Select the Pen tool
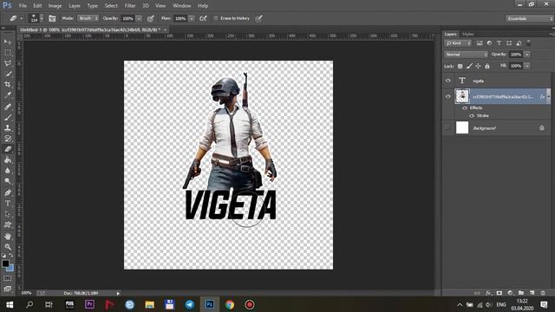The image size is (555, 312). tap(8, 192)
